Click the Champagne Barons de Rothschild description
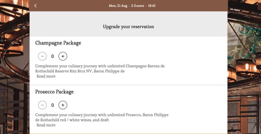Viewport: 261px width, 134px height. pyautogui.click(x=100, y=69)
